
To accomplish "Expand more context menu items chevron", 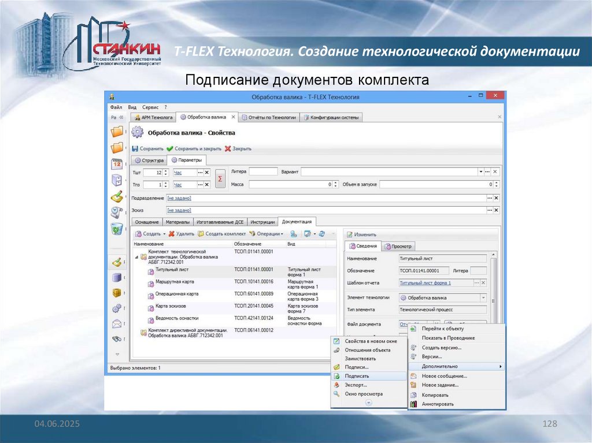I will point(368,403).
